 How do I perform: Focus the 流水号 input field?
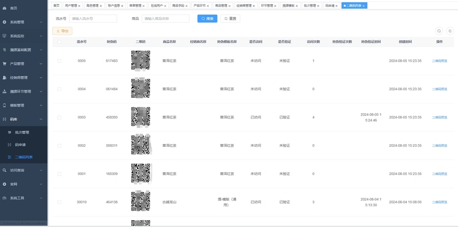pyautogui.click(x=93, y=19)
